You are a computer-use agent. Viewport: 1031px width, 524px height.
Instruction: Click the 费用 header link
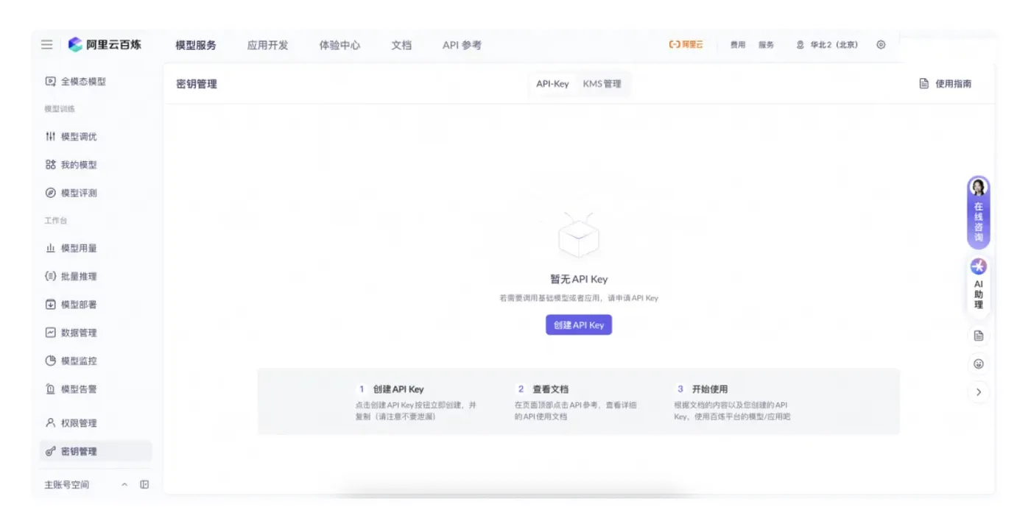[x=737, y=45]
